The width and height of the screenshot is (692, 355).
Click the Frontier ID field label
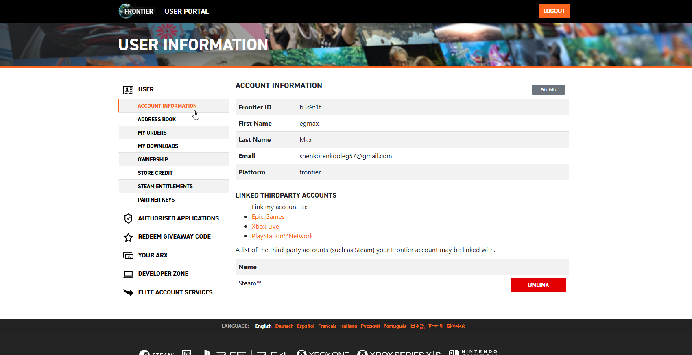[255, 107]
